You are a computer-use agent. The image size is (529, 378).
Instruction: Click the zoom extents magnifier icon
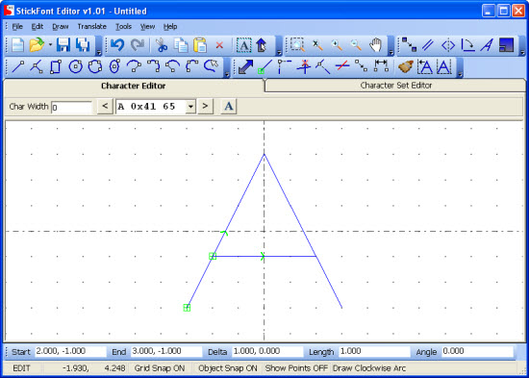tap(317, 45)
